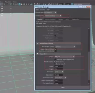Open the Panels menu in viewport panel

pyautogui.click(x=14, y=2)
